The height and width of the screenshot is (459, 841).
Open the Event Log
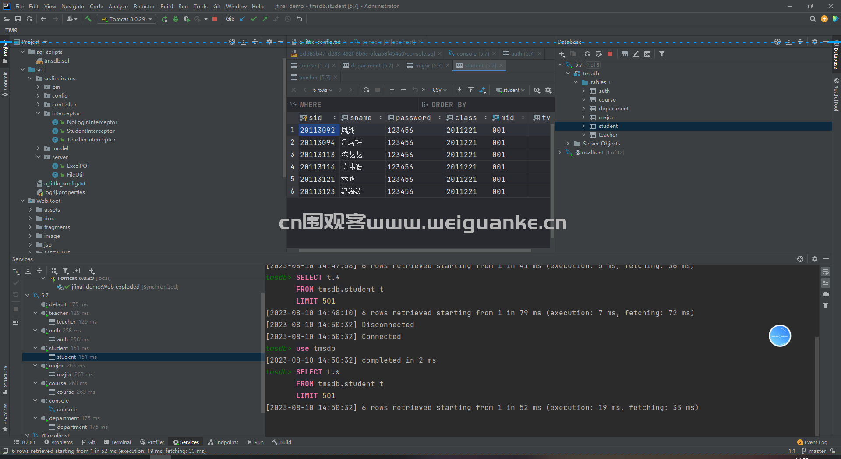pos(812,442)
